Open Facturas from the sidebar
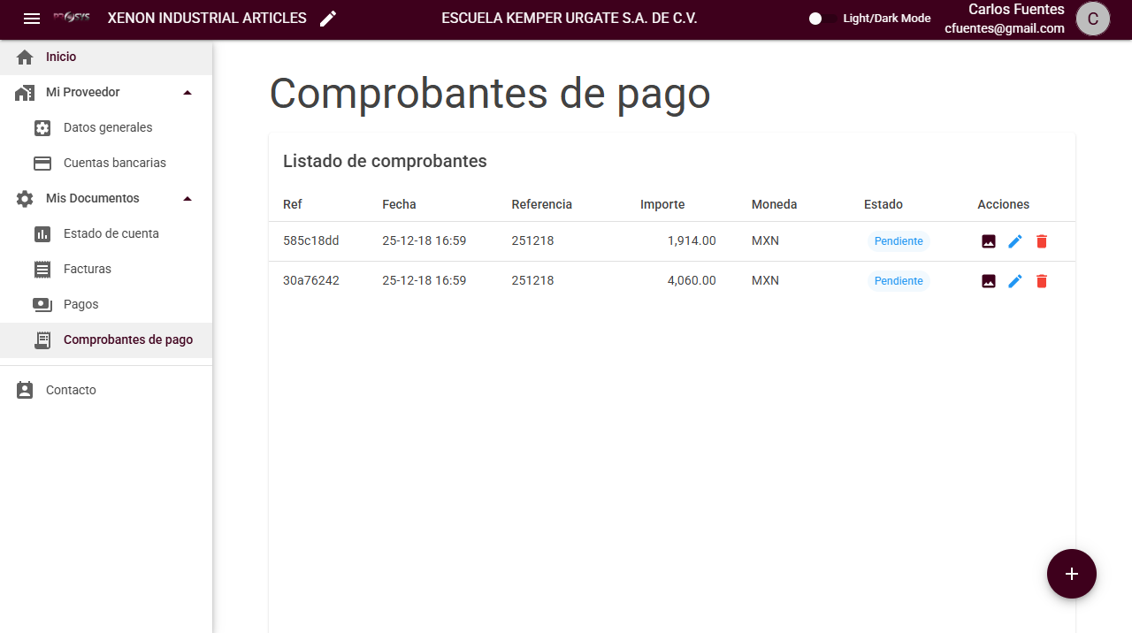The image size is (1132, 633). pyautogui.click(x=88, y=269)
